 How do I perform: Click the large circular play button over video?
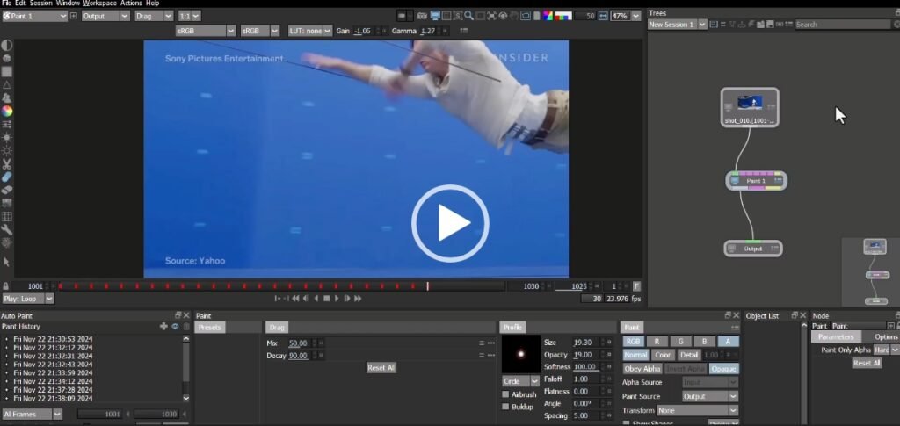coord(450,224)
